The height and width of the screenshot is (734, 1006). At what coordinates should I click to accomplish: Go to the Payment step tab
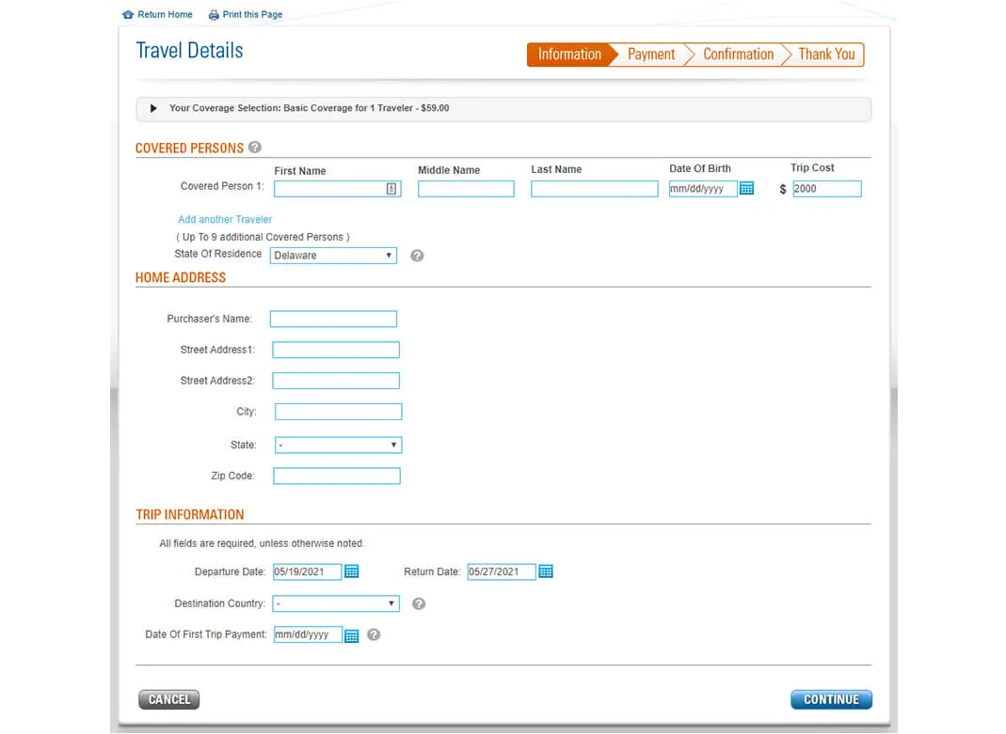[x=651, y=55]
